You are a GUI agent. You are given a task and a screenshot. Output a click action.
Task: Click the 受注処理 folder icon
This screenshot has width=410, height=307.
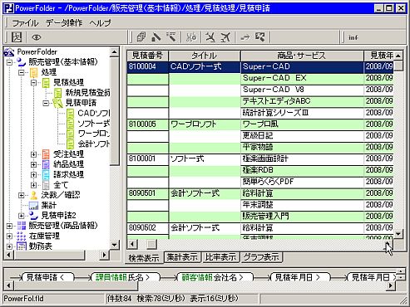pos(46,154)
